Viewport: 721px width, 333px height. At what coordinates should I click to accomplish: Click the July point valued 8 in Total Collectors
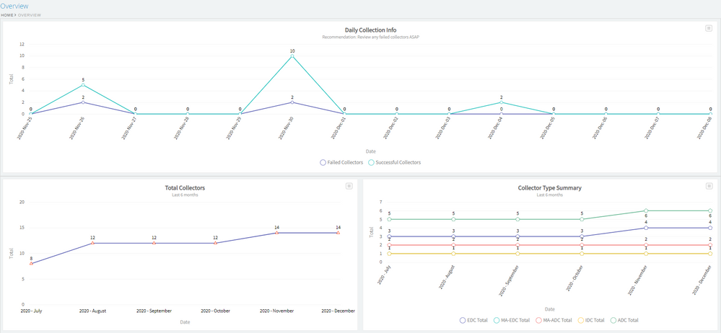click(x=31, y=263)
